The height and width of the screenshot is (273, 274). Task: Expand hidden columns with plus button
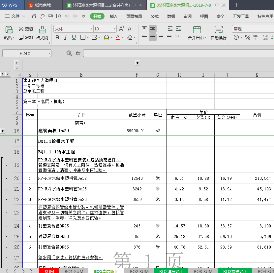137,63
